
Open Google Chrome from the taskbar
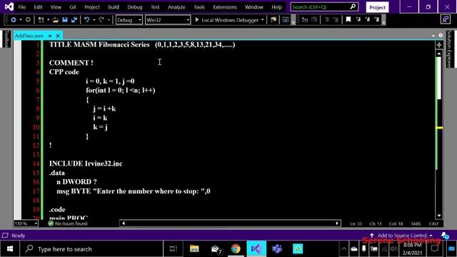tap(236, 249)
